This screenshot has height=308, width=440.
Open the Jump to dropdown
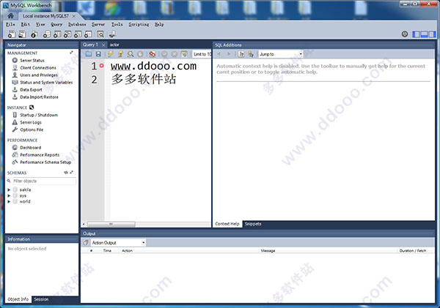281,54
